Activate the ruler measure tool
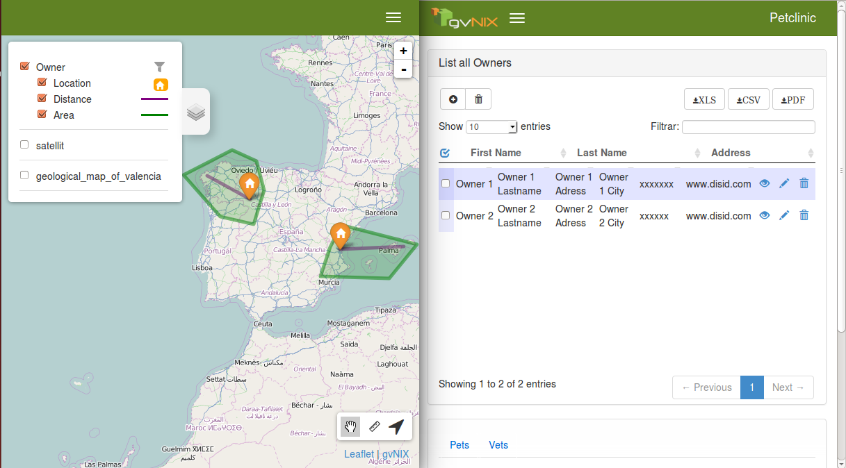The height and width of the screenshot is (468, 846). 374,426
